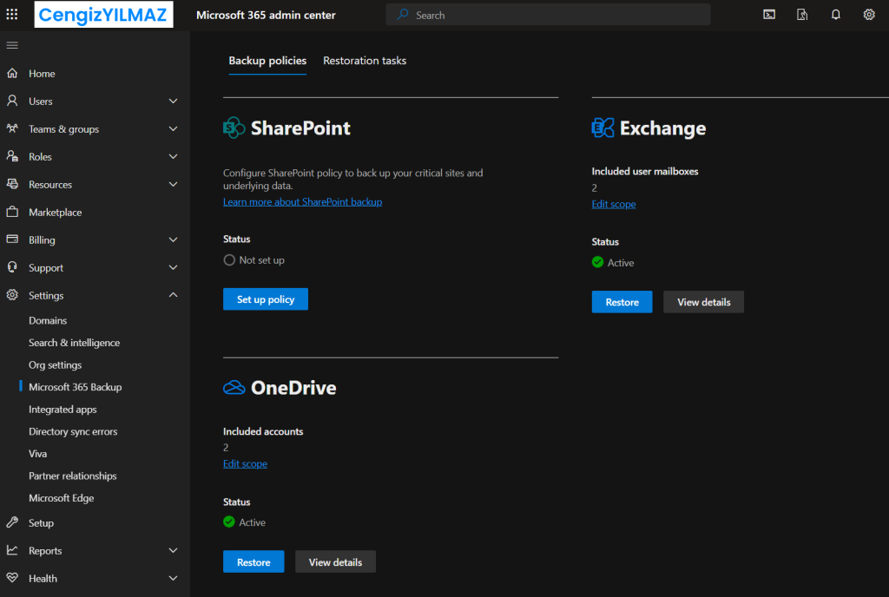Expand the Reports section chevron
The width and height of the screenshot is (889, 597).
coord(173,551)
